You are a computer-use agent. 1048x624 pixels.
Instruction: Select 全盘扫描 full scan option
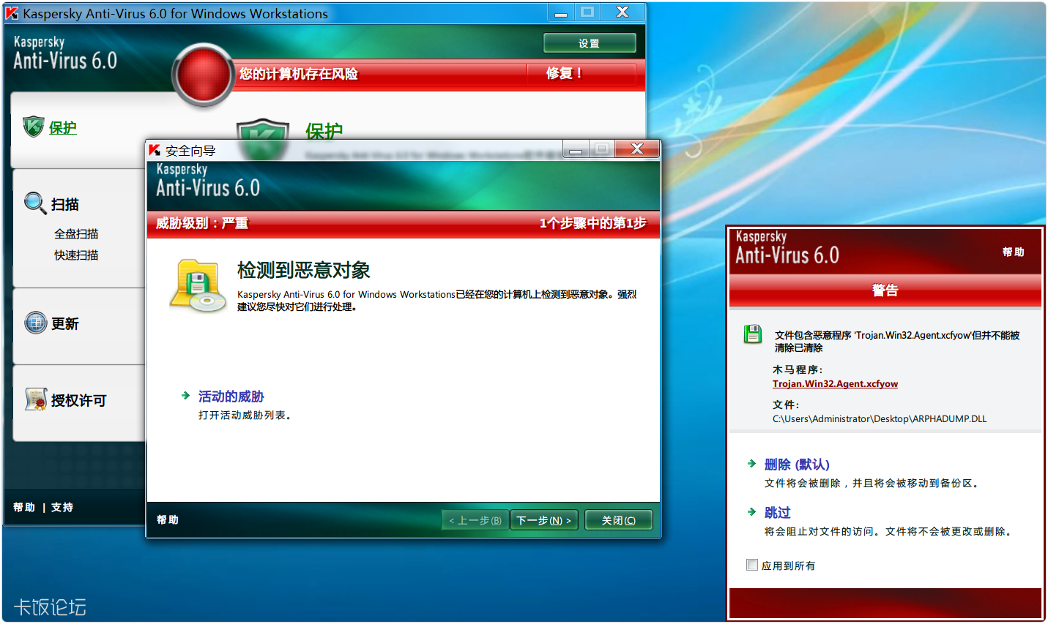(x=76, y=234)
